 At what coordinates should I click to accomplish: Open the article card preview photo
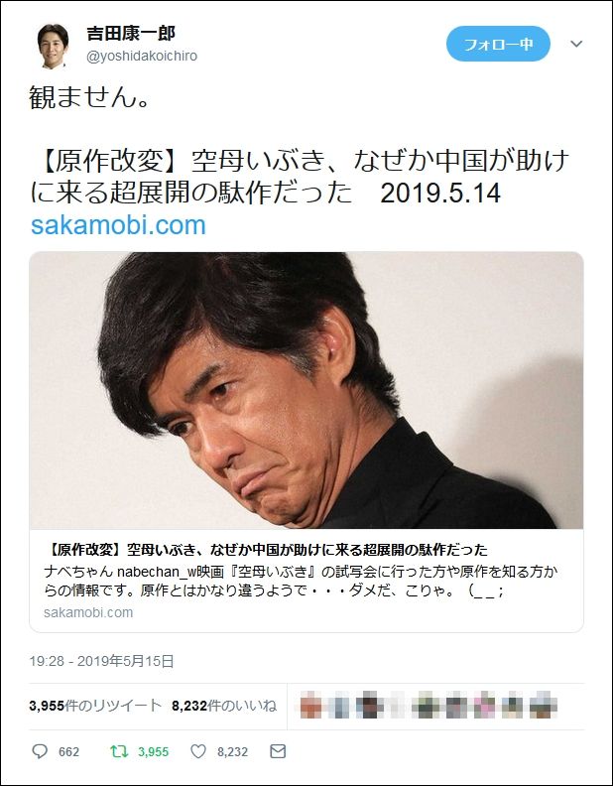[x=306, y=390]
